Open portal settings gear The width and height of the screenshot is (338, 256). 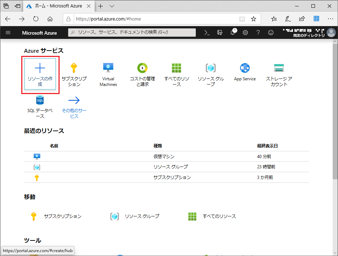(245, 33)
